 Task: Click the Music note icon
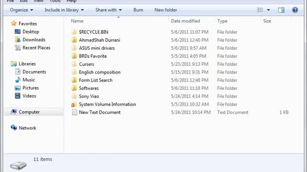18,80
